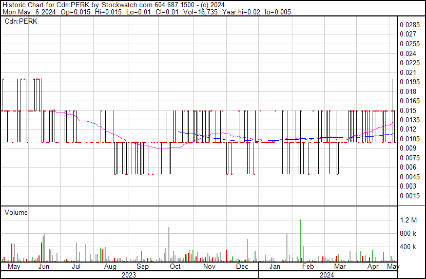The width and height of the screenshot is (426, 279).
Task: Click the Year hi=0.02 text in header
Action: point(240,12)
